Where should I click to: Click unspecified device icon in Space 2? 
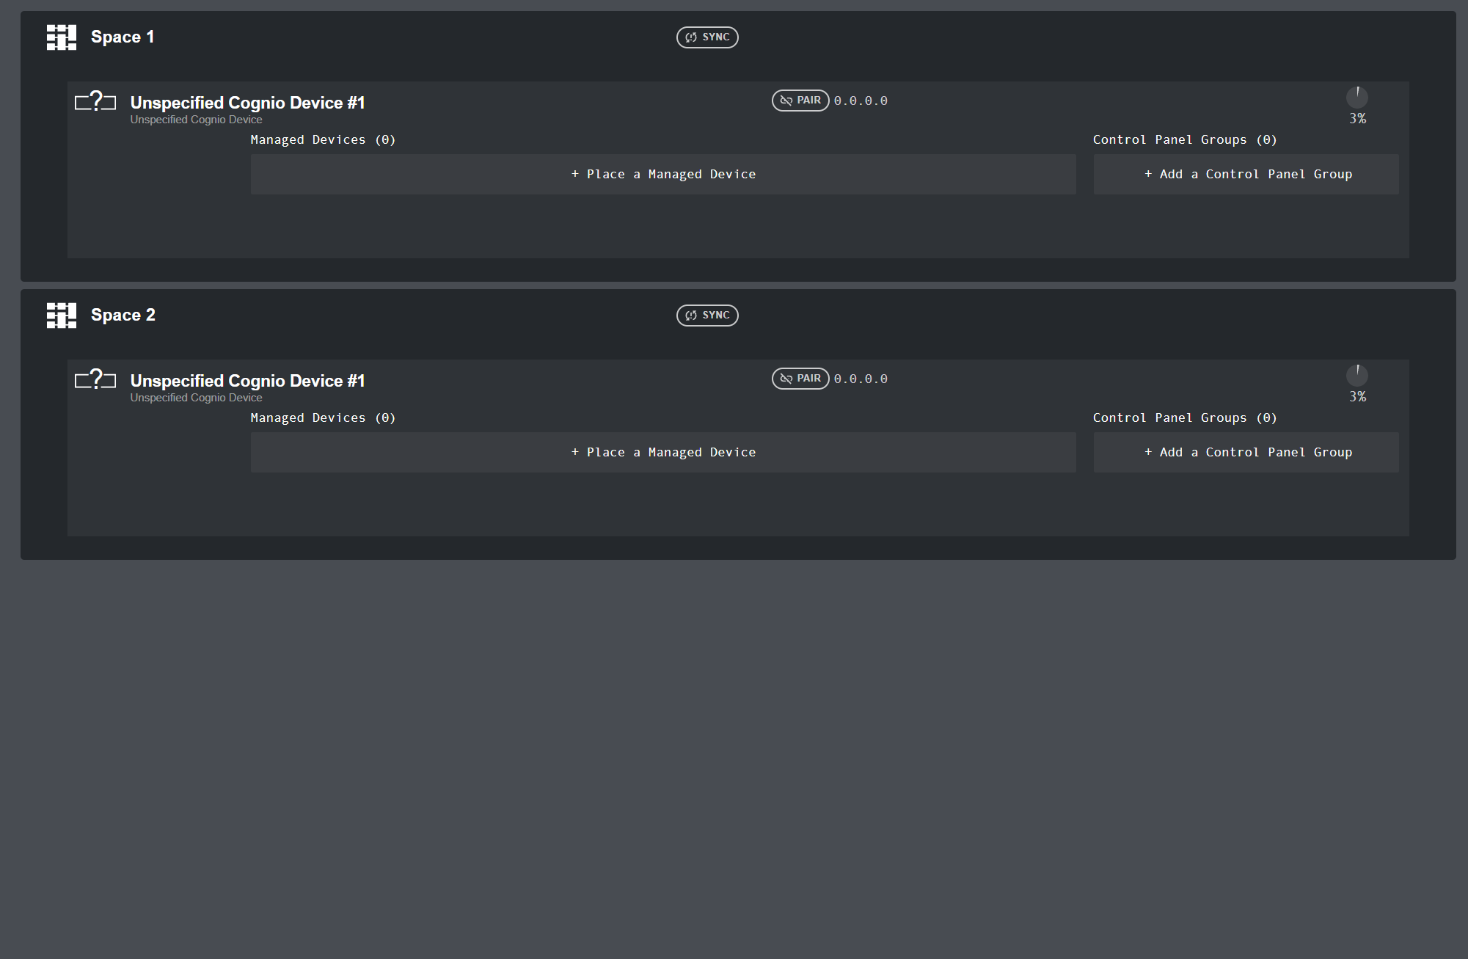(95, 379)
